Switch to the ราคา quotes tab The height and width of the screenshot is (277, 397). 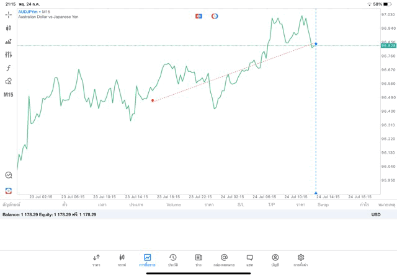[x=96, y=260]
